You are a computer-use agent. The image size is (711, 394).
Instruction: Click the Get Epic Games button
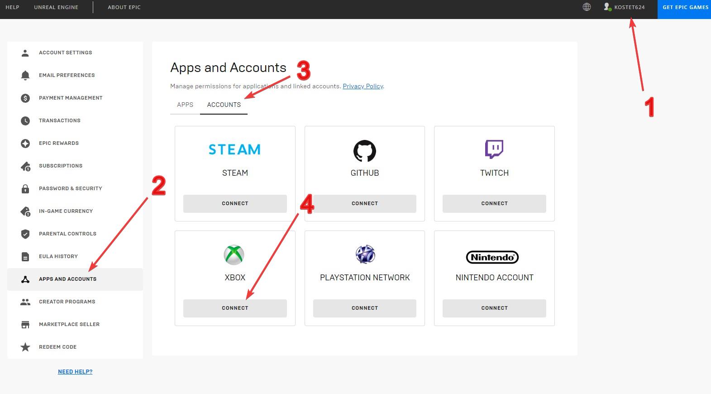tap(685, 7)
